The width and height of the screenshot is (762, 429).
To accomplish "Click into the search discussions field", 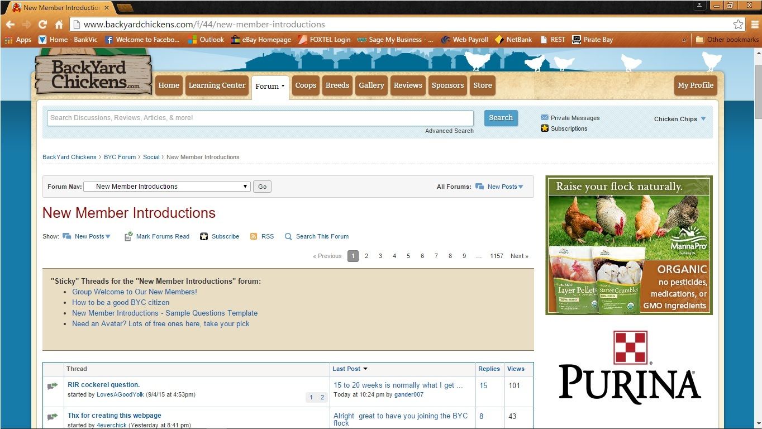I will tap(260, 118).
